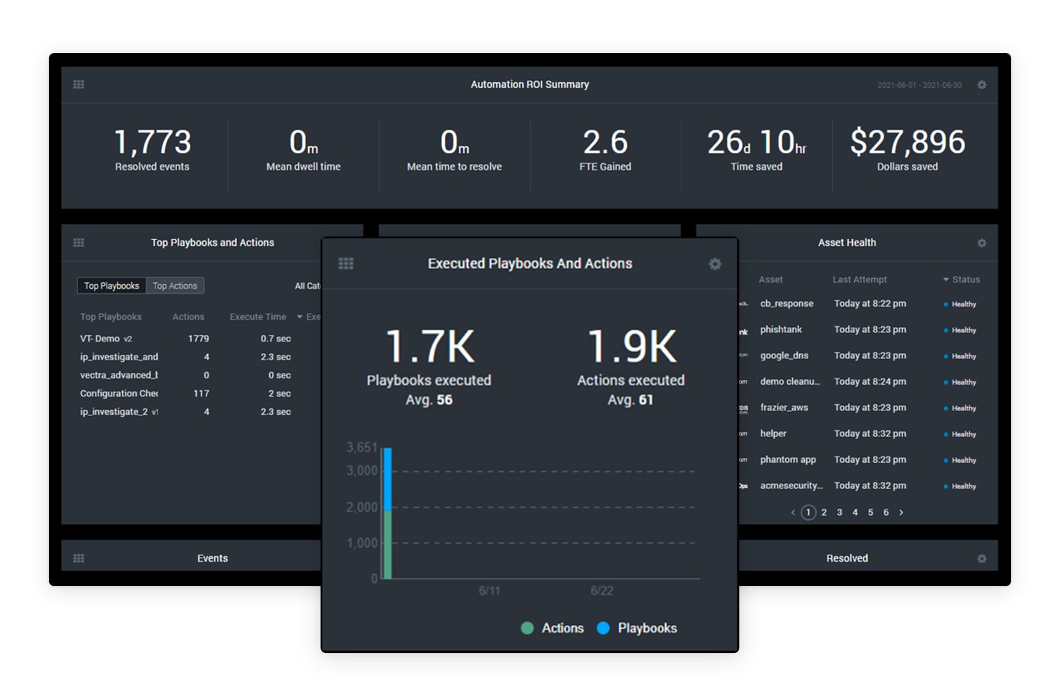This screenshot has width=1060, height=697.
Task: Click the Last Attempt column header
Action: (x=860, y=279)
